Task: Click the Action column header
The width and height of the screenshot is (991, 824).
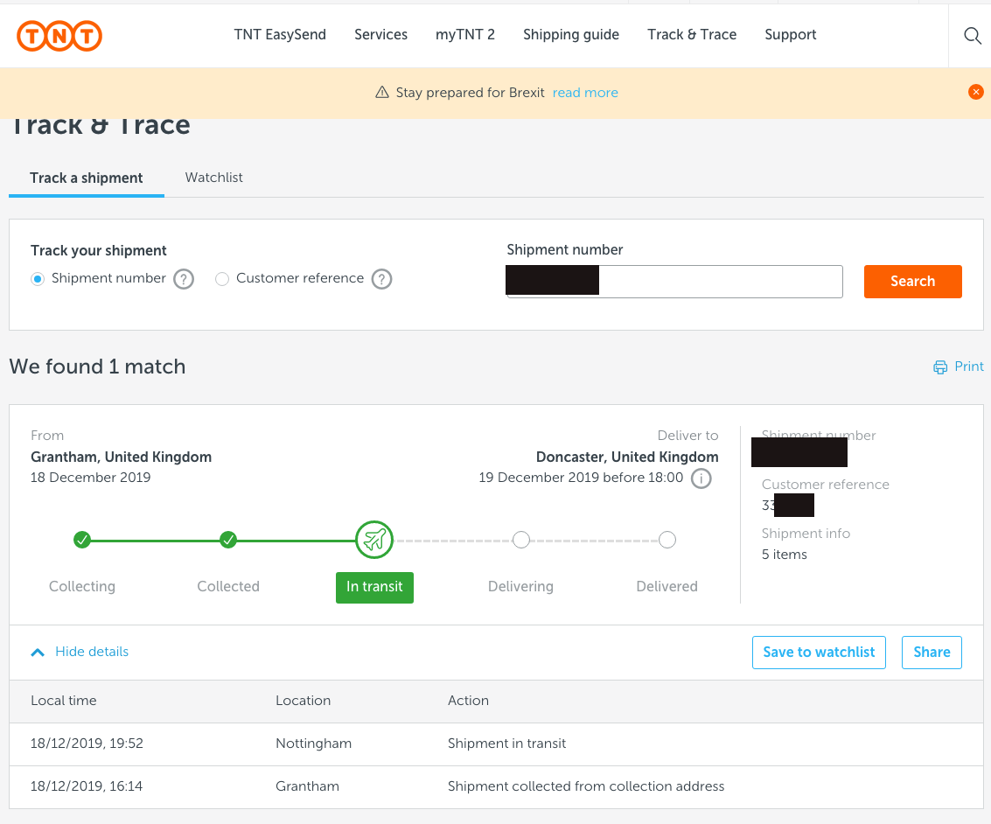Action: coord(468,701)
